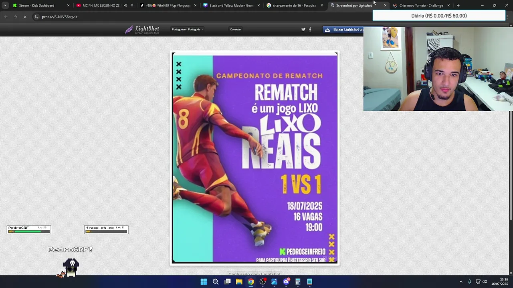The image size is (513, 288).
Task: Click the LightShot logo
Action: (142, 30)
